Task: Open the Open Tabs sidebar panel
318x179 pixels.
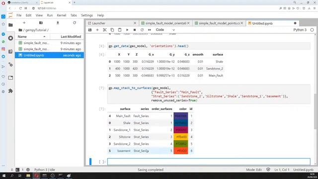Action: point(10,78)
